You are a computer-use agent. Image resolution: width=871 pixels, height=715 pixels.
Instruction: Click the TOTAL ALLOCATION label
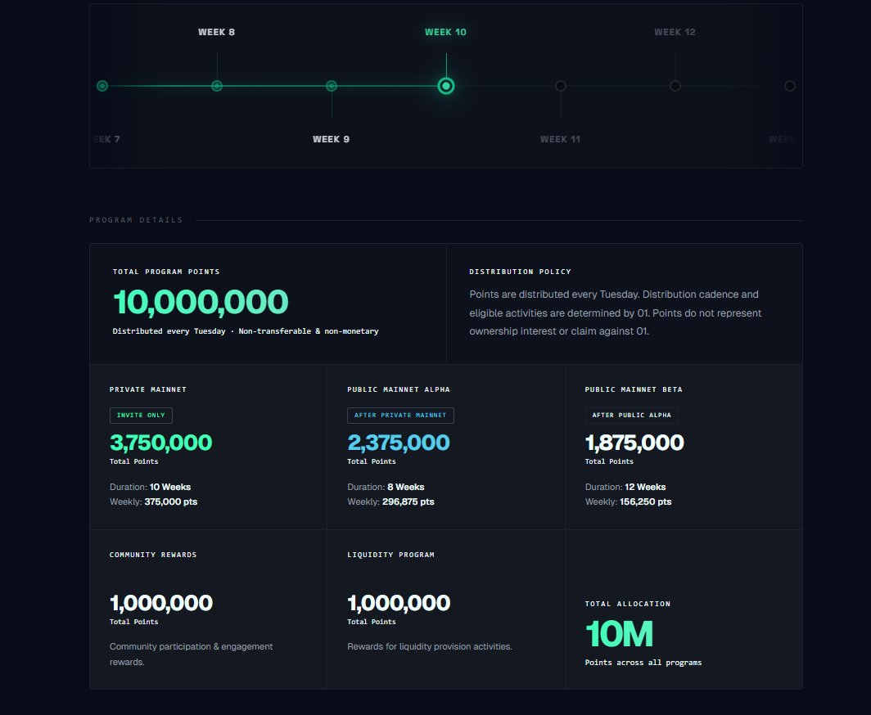point(628,604)
